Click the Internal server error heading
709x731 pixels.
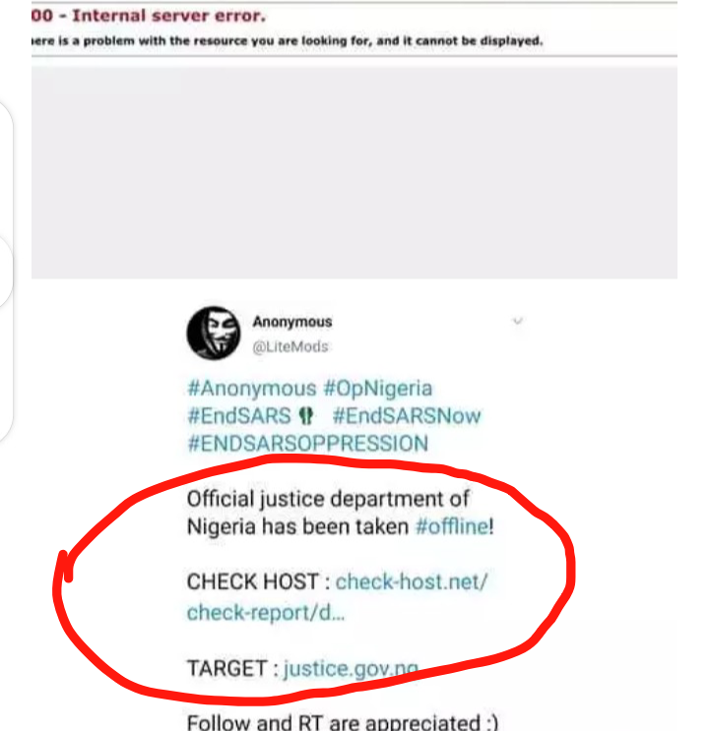pyautogui.click(x=149, y=16)
